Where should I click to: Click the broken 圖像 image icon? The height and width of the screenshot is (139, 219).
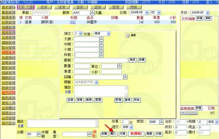[128, 35]
